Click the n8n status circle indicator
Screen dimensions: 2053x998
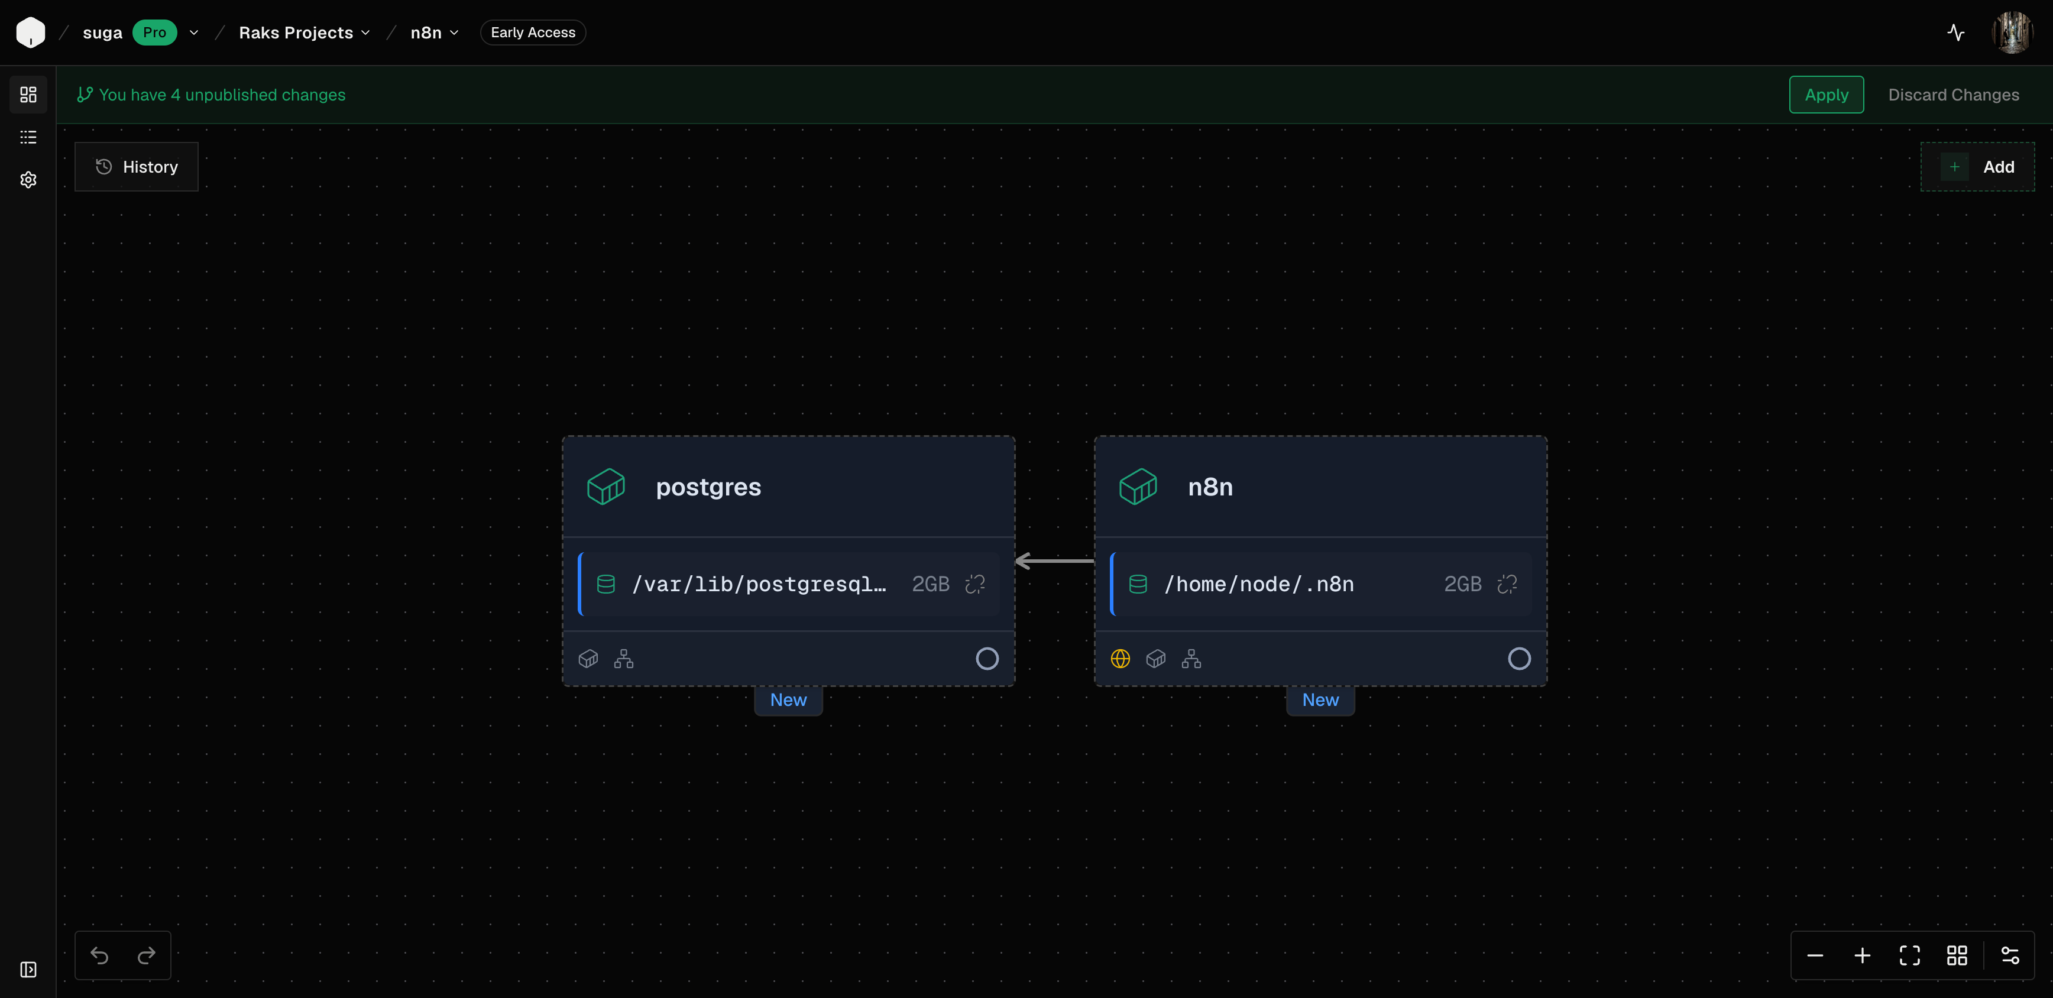click(x=1520, y=659)
